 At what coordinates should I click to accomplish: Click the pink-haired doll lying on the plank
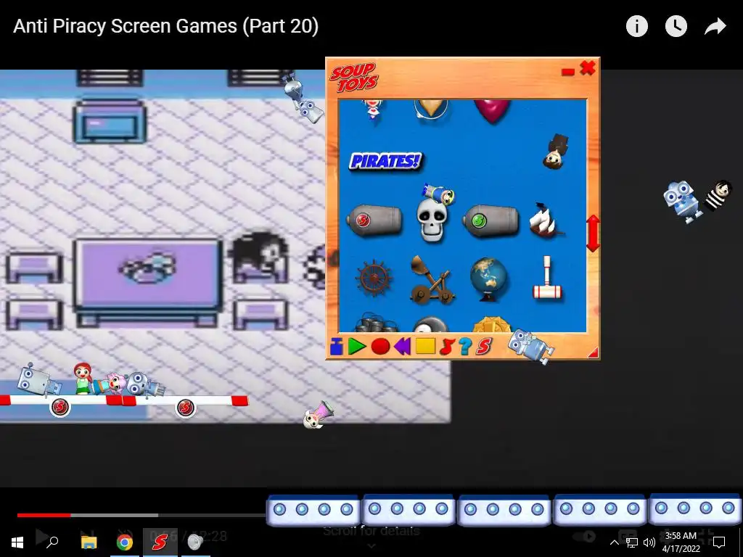[x=110, y=384]
